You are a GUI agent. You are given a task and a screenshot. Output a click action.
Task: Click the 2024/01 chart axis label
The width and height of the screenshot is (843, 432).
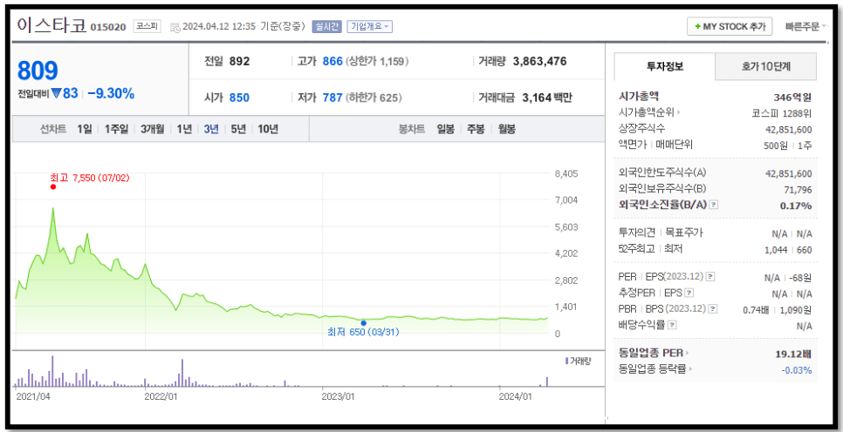tap(516, 396)
